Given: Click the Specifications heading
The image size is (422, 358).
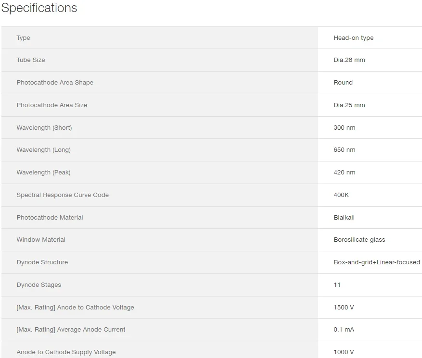Looking at the screenshot, I should click(39, 8).
